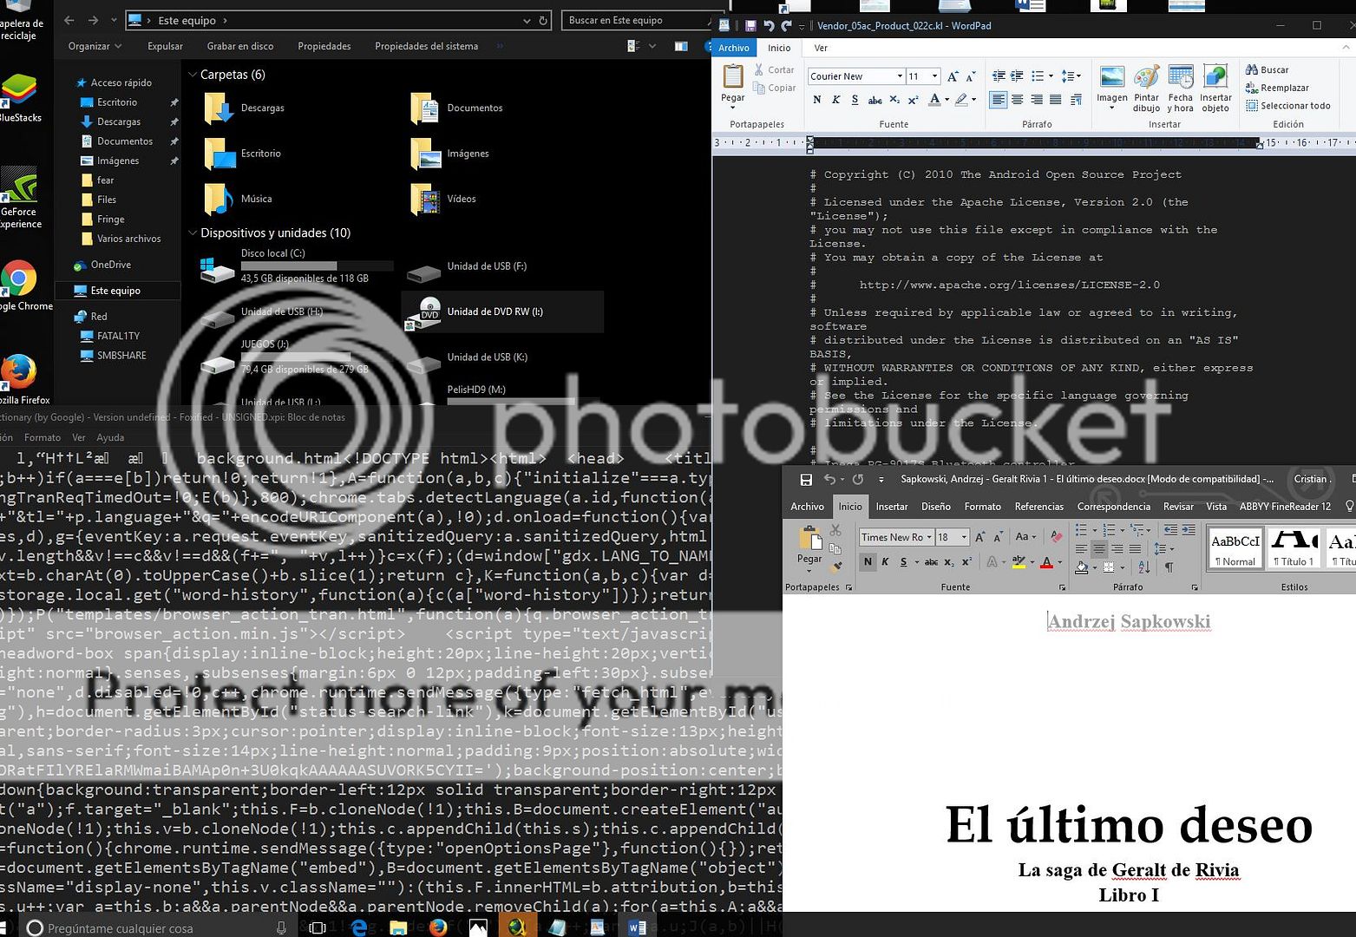The height and width of the screenshot is (937, 1356).
Task: Open Courier New font dropdown in WordPad
Action: click(900, 76)
